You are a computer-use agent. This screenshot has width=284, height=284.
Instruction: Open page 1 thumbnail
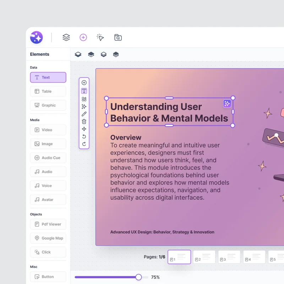179,257
